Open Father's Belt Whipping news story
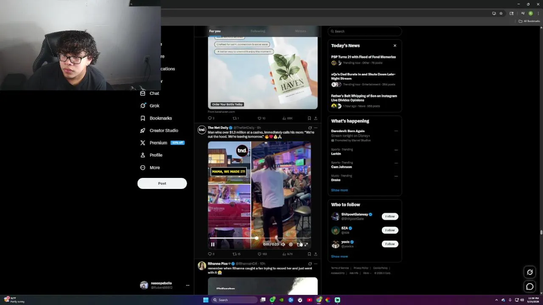The width and height of the screenshot is (543, 305). (364, 101)
